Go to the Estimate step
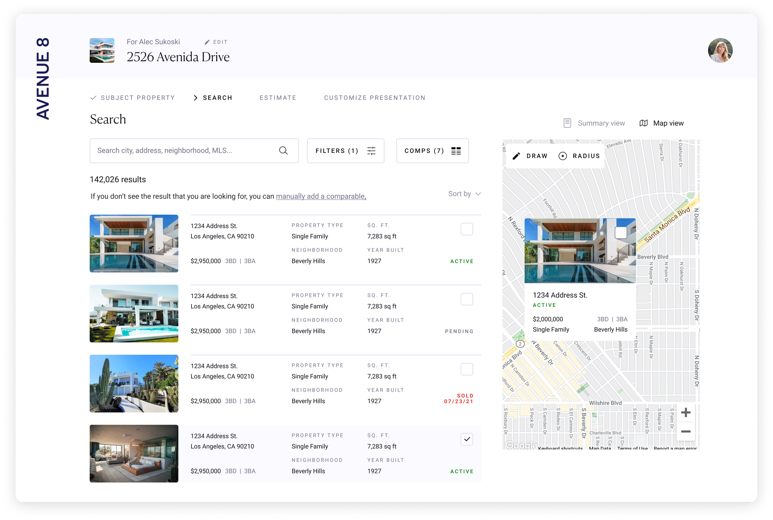This screenshot has height=520, width=773. click(x=278, y=98)
